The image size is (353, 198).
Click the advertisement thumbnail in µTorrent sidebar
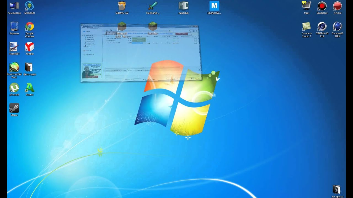coord(92,71)
